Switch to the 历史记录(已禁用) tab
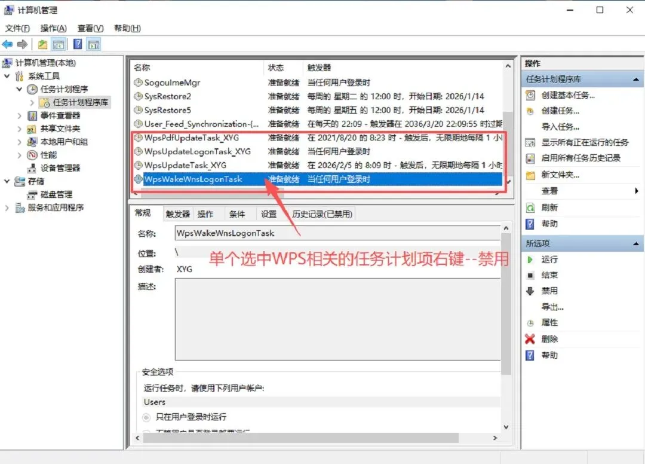 322,214
